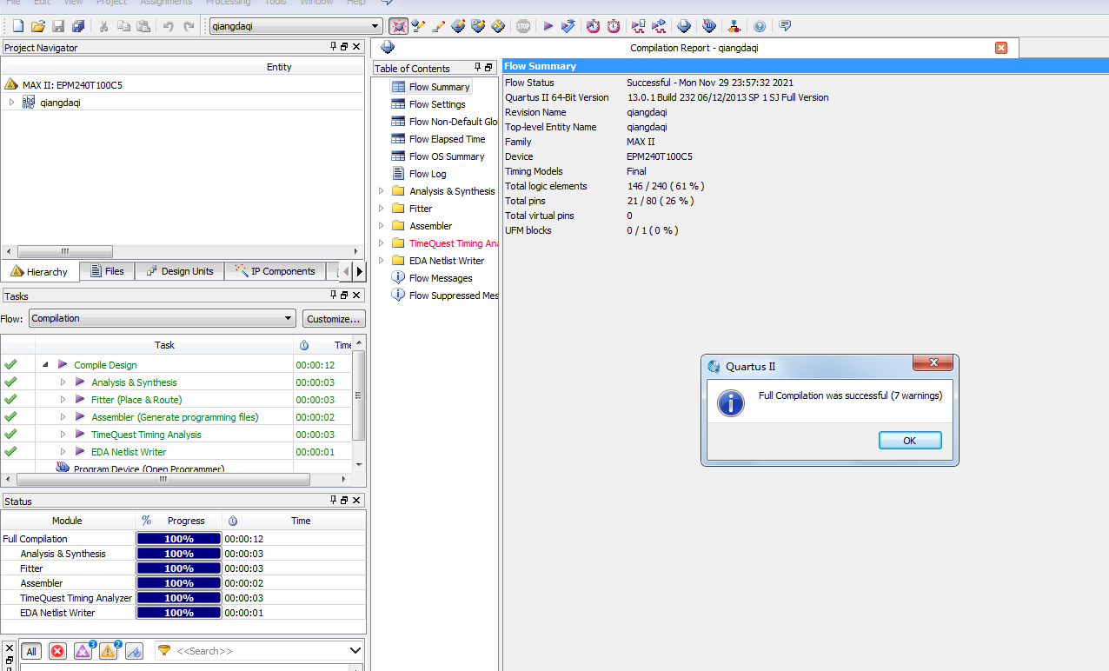Click the Start Compilation play icon

(x=548, y=26)
